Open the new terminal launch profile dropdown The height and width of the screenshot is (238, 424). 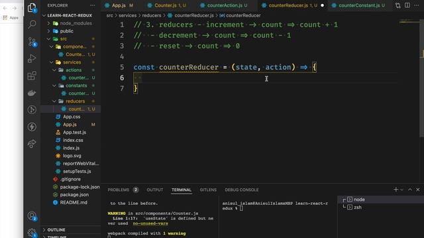(401, 190)
